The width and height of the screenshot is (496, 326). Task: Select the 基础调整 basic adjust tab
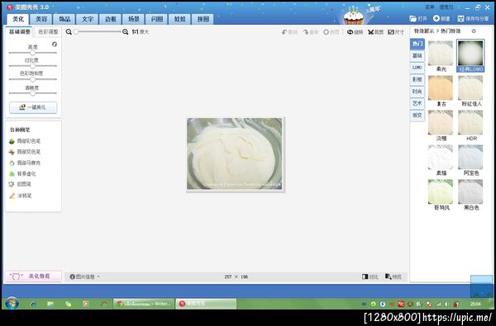tap(20, 31)
